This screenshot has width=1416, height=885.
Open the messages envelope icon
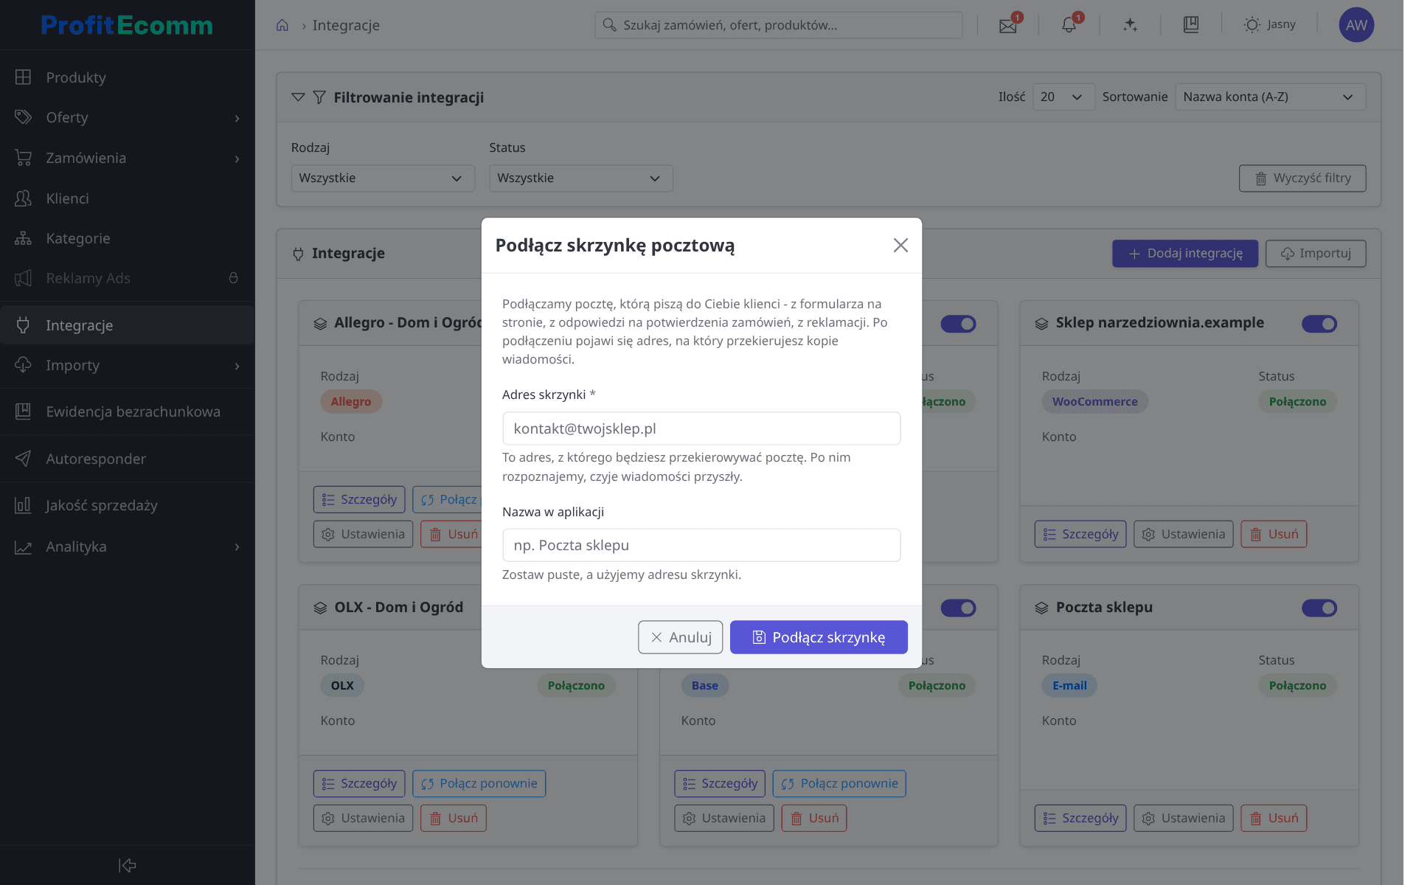1007,25
